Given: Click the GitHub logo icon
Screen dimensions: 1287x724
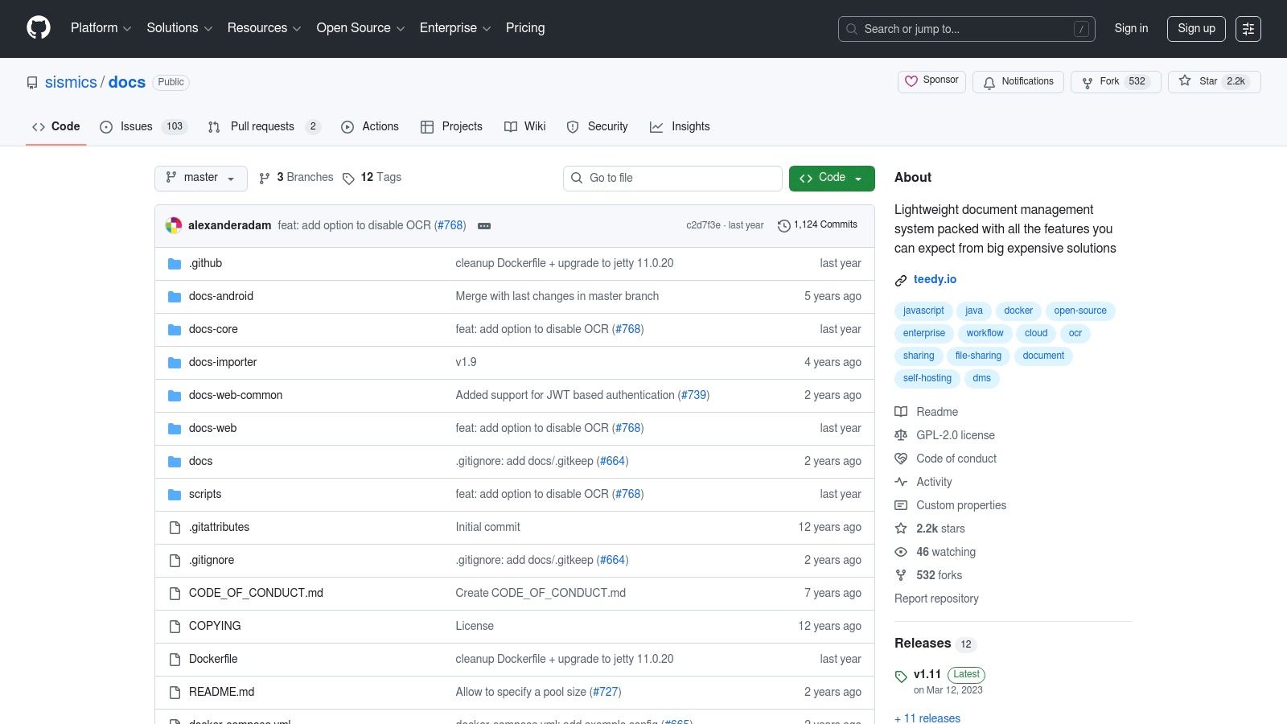Looking at the screenshot, I should click(39, 28).
